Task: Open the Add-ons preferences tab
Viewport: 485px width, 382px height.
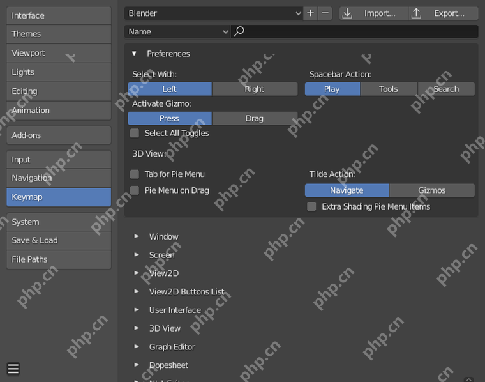Action: tap(59, 135)
